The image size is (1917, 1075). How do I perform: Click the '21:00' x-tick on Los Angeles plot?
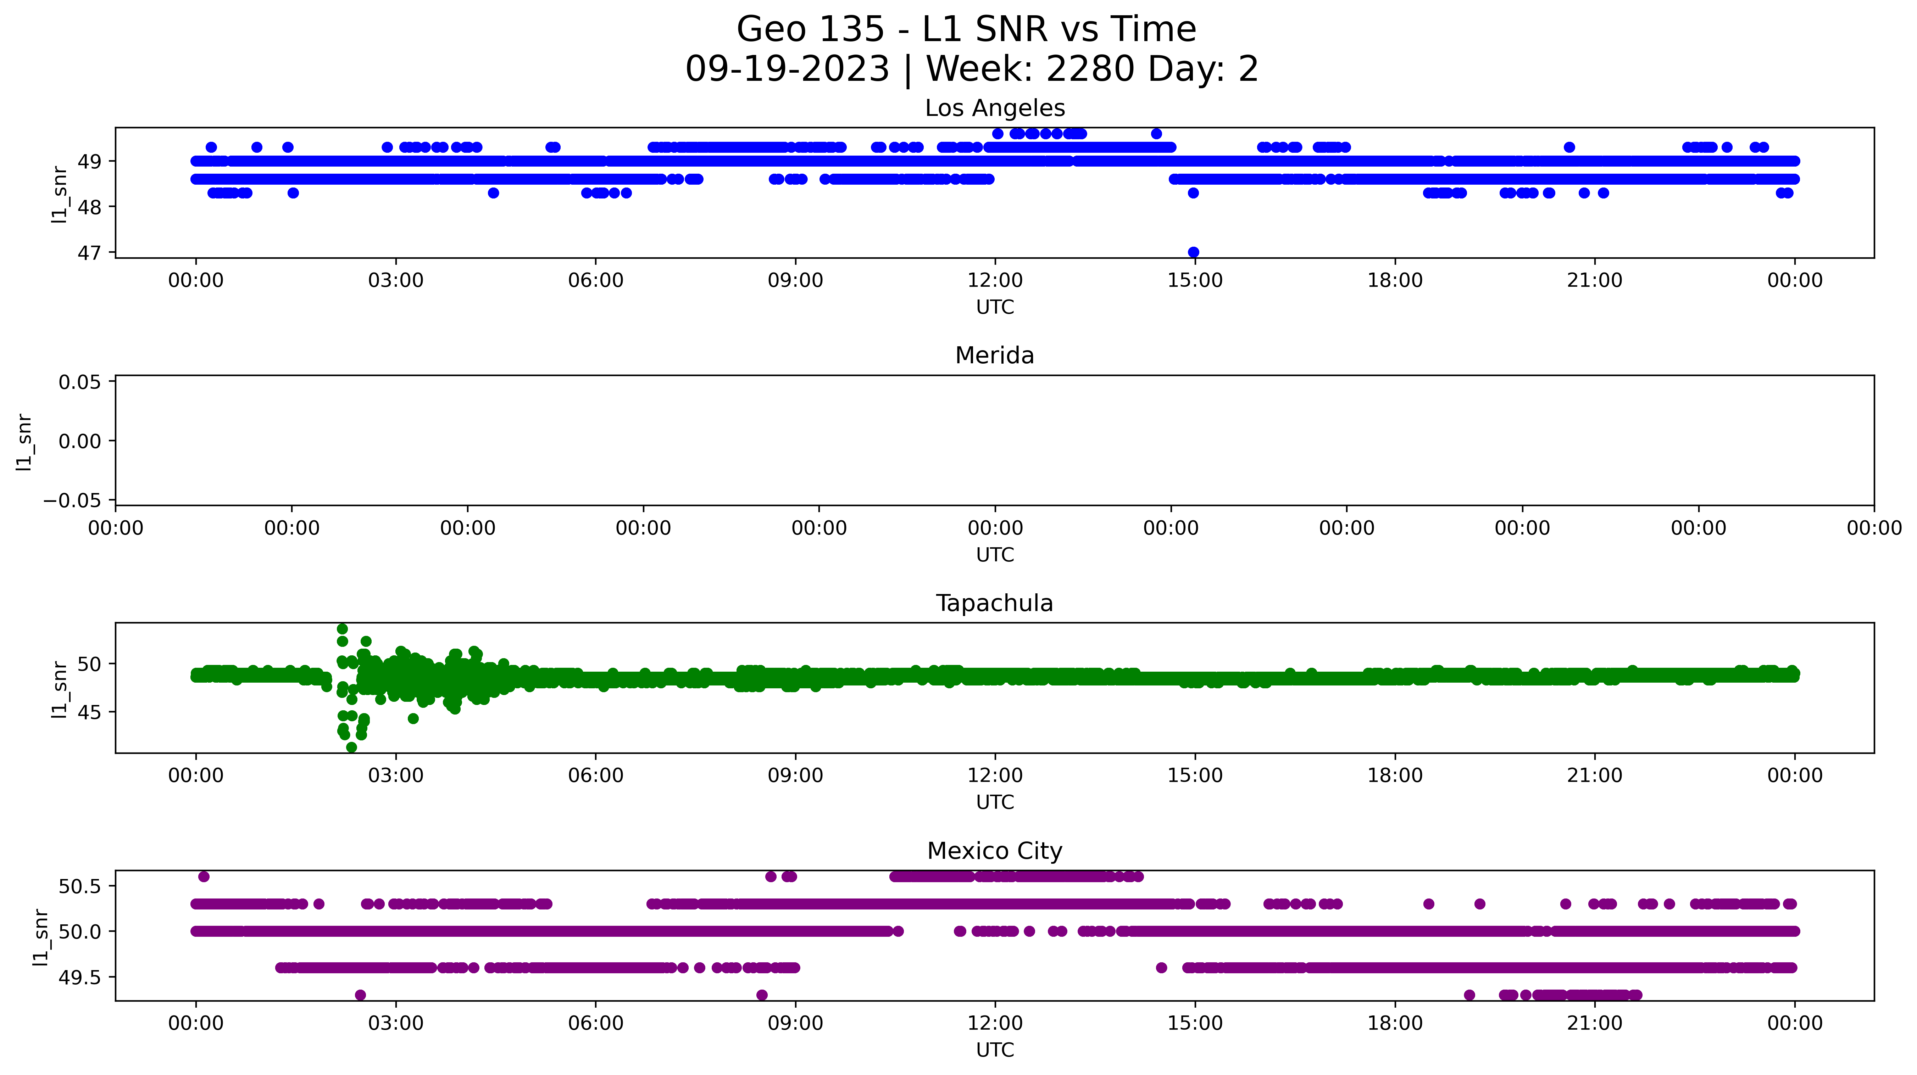(x=1595, y=281)
